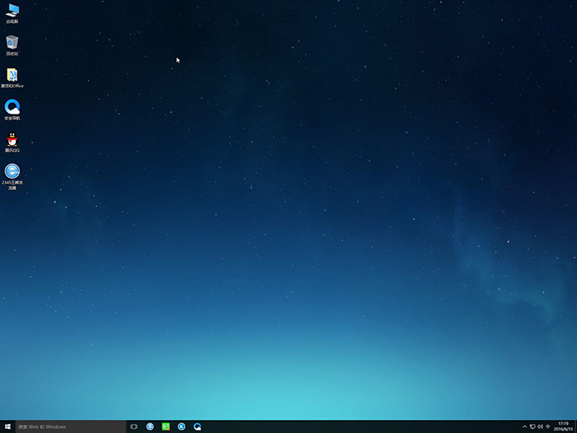The height and width of the screenshot is (433, 577).
Task: Open the Windows Start menu
Action: (7, 426)
